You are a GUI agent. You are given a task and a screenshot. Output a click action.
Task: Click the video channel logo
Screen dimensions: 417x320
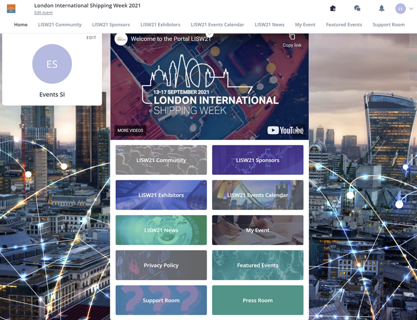click(121, 39)
